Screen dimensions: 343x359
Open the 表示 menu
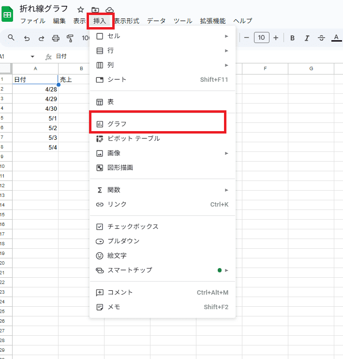(x=79, y=21)
